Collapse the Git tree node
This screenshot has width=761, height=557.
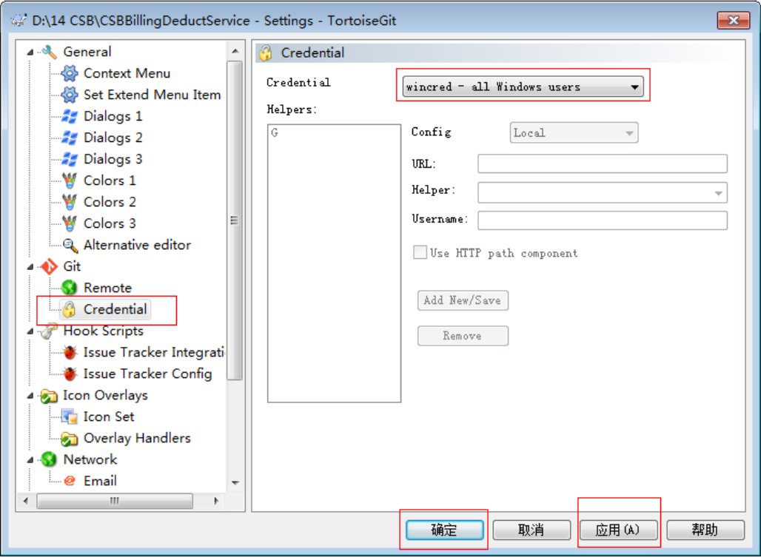coord(30,266)
